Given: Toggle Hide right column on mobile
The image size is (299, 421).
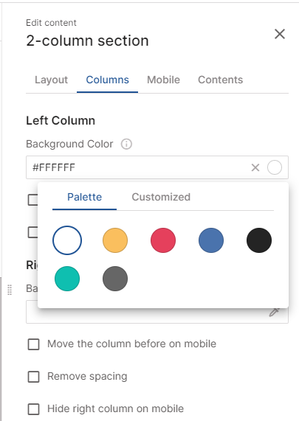Looking at the screenshot, I should point(34,409).
